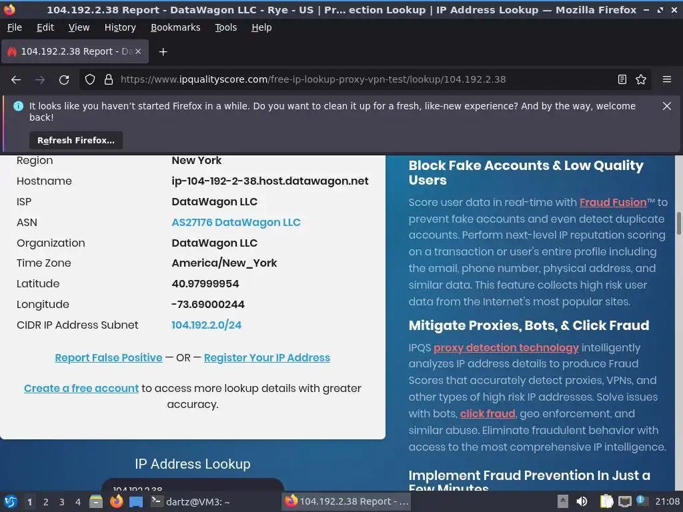Open the Help menu

pyautogui.click(x=261, y=27)
